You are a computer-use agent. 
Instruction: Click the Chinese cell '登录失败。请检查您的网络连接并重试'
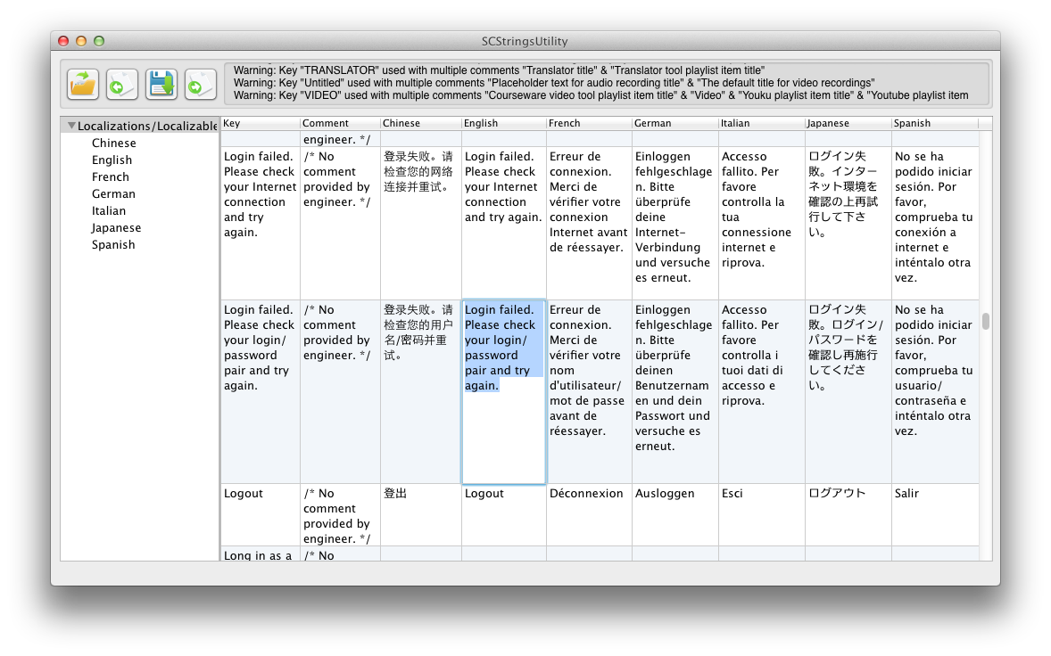pos(421,223)
